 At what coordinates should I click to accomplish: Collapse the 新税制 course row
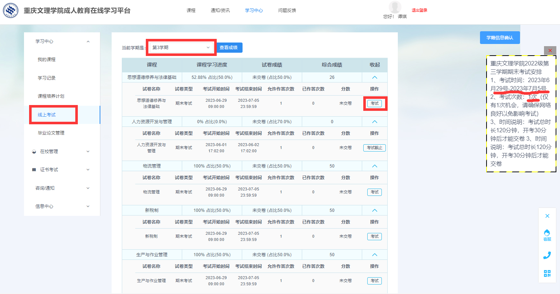tap(375, 210)
